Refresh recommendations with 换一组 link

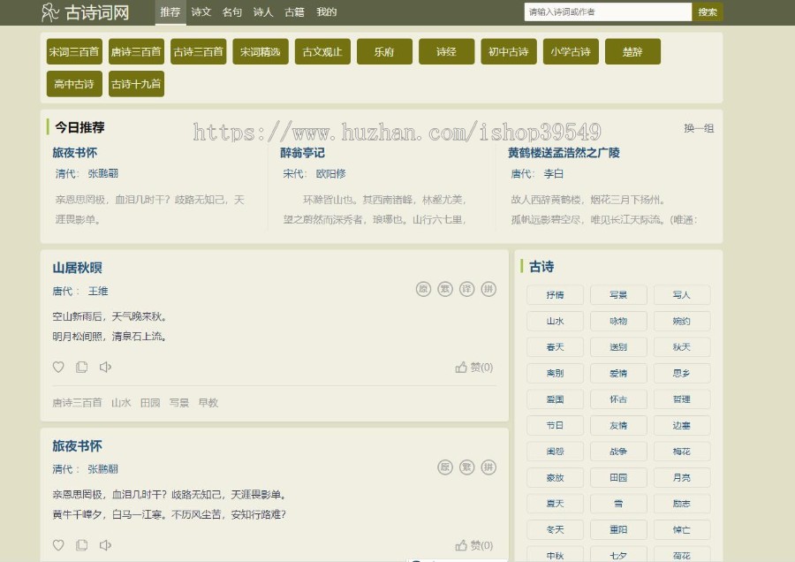click(698, 128)
